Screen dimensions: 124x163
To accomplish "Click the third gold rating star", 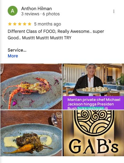I will click(x=20, y=24).
